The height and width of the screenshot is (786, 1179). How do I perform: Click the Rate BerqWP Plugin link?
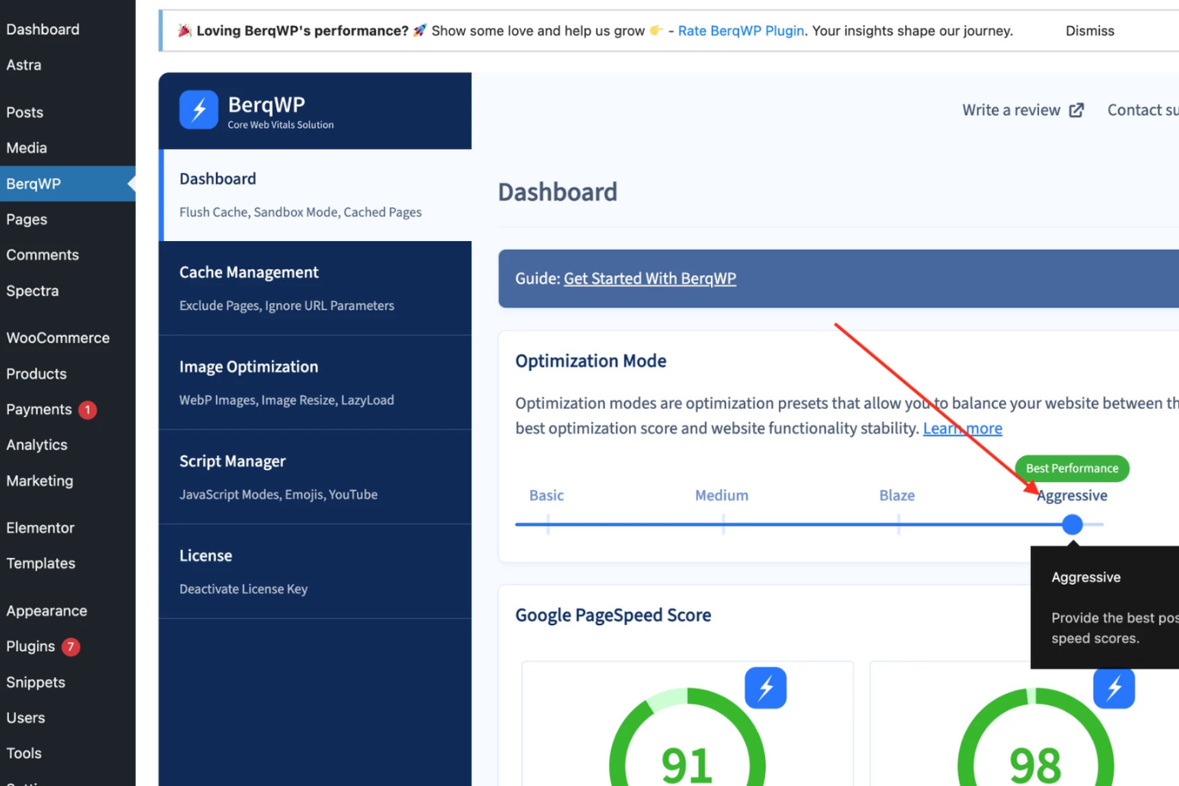pos(741,31)
